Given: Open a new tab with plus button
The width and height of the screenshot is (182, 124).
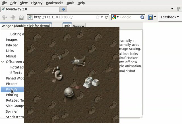Looking at the screenshot, I should point(63,9).
